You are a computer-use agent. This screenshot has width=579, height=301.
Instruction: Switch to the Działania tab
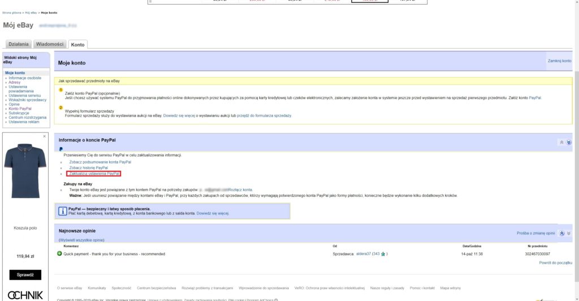pyautogui.click(x=19, y=44)
